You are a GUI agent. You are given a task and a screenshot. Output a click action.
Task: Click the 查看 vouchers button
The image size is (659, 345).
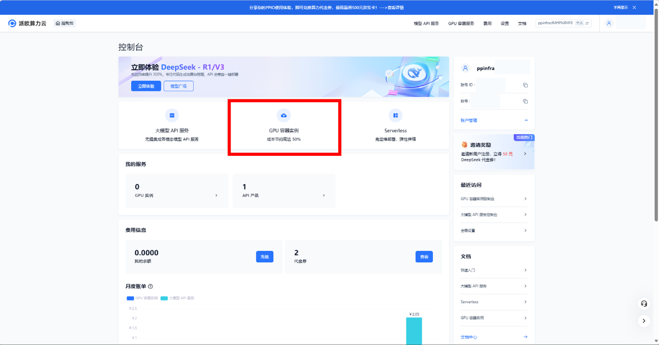click(x=424, y=257)
